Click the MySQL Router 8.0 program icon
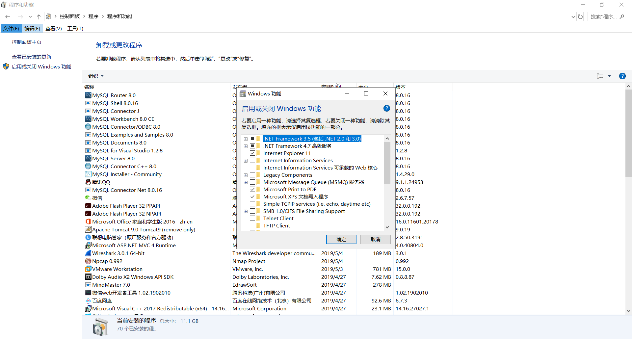Viewport: 632px width, 339px height. point(88,95)
